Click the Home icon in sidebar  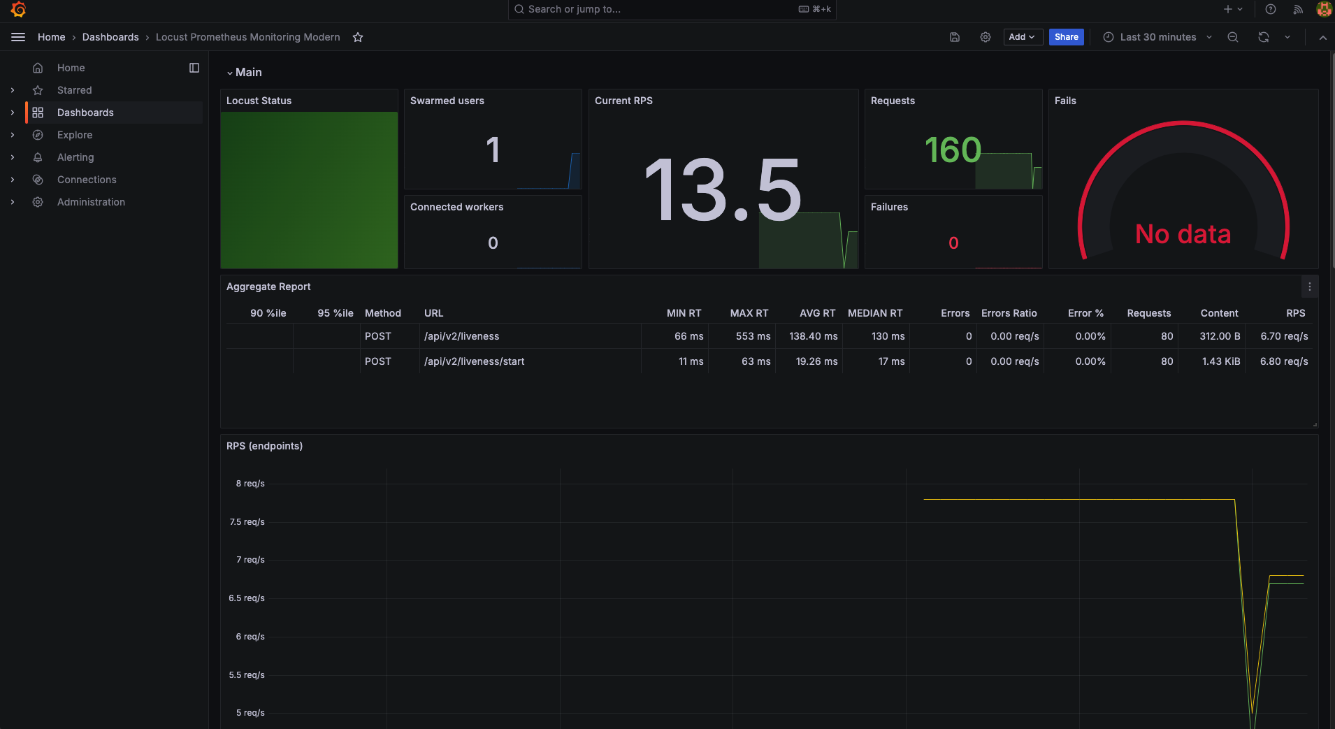[x=38, y=68]
